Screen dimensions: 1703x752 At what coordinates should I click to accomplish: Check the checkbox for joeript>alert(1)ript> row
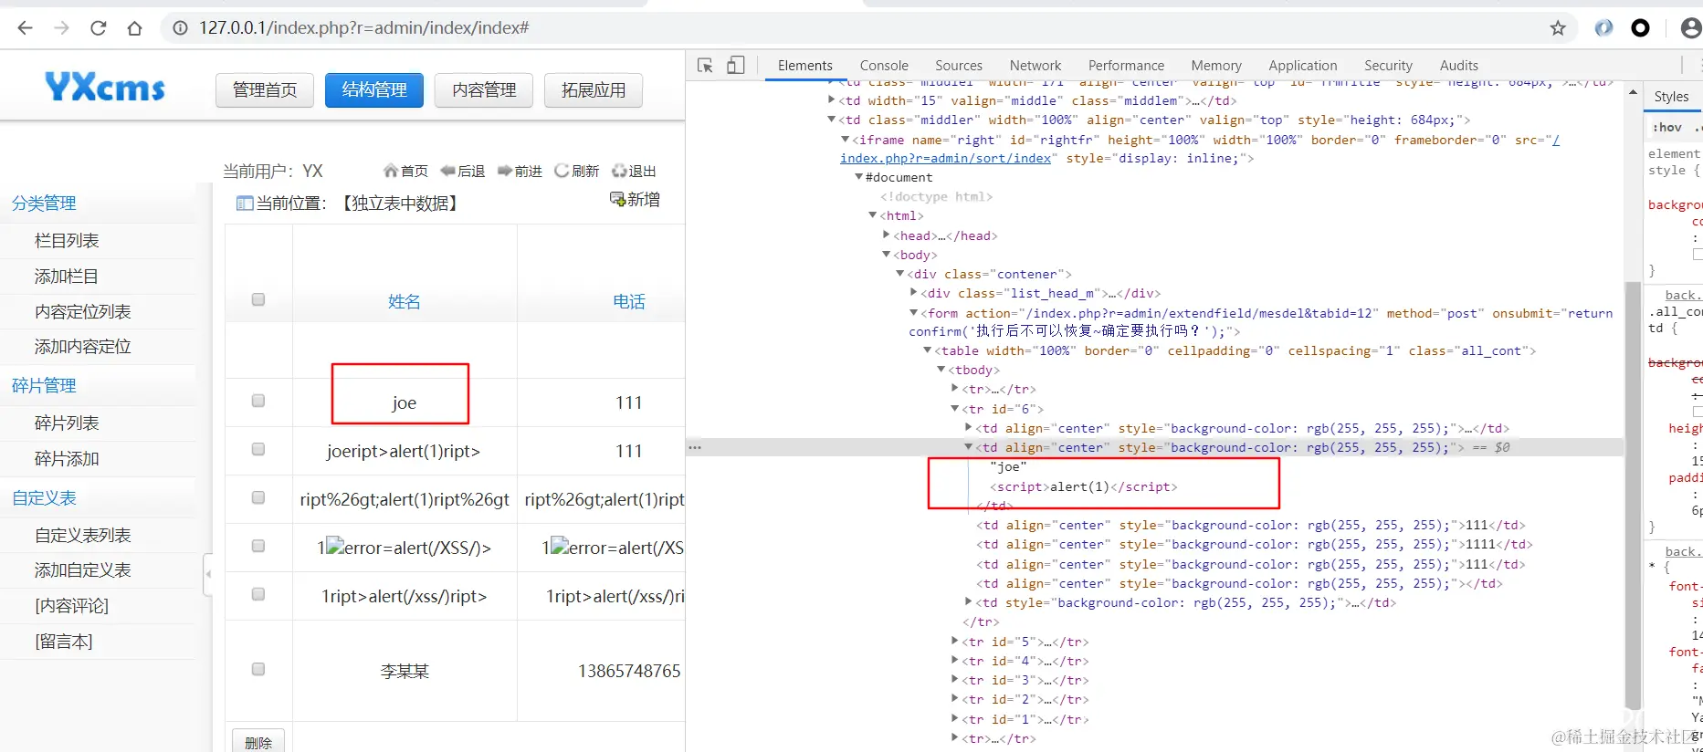258,449
